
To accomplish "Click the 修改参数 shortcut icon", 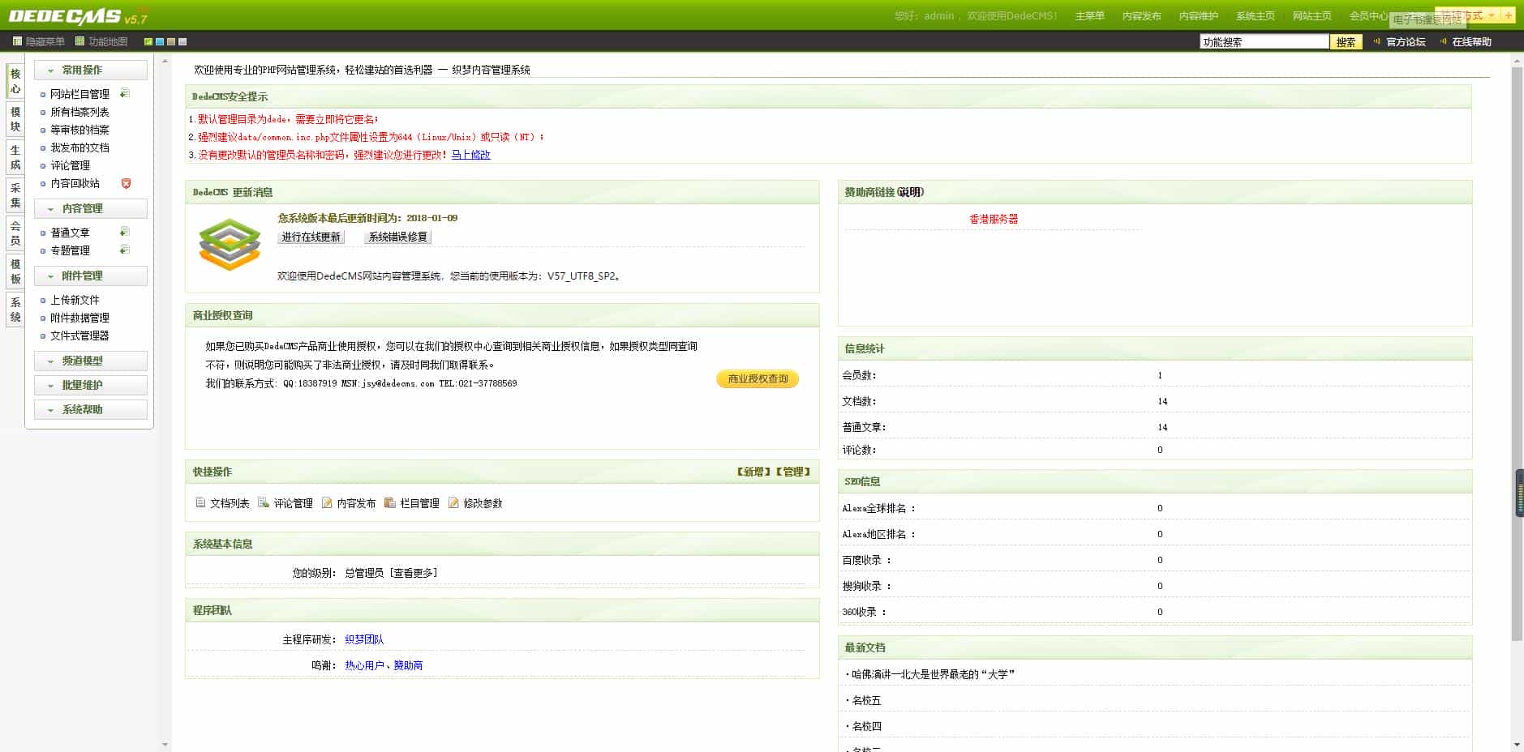I will (x=453, y=502).
